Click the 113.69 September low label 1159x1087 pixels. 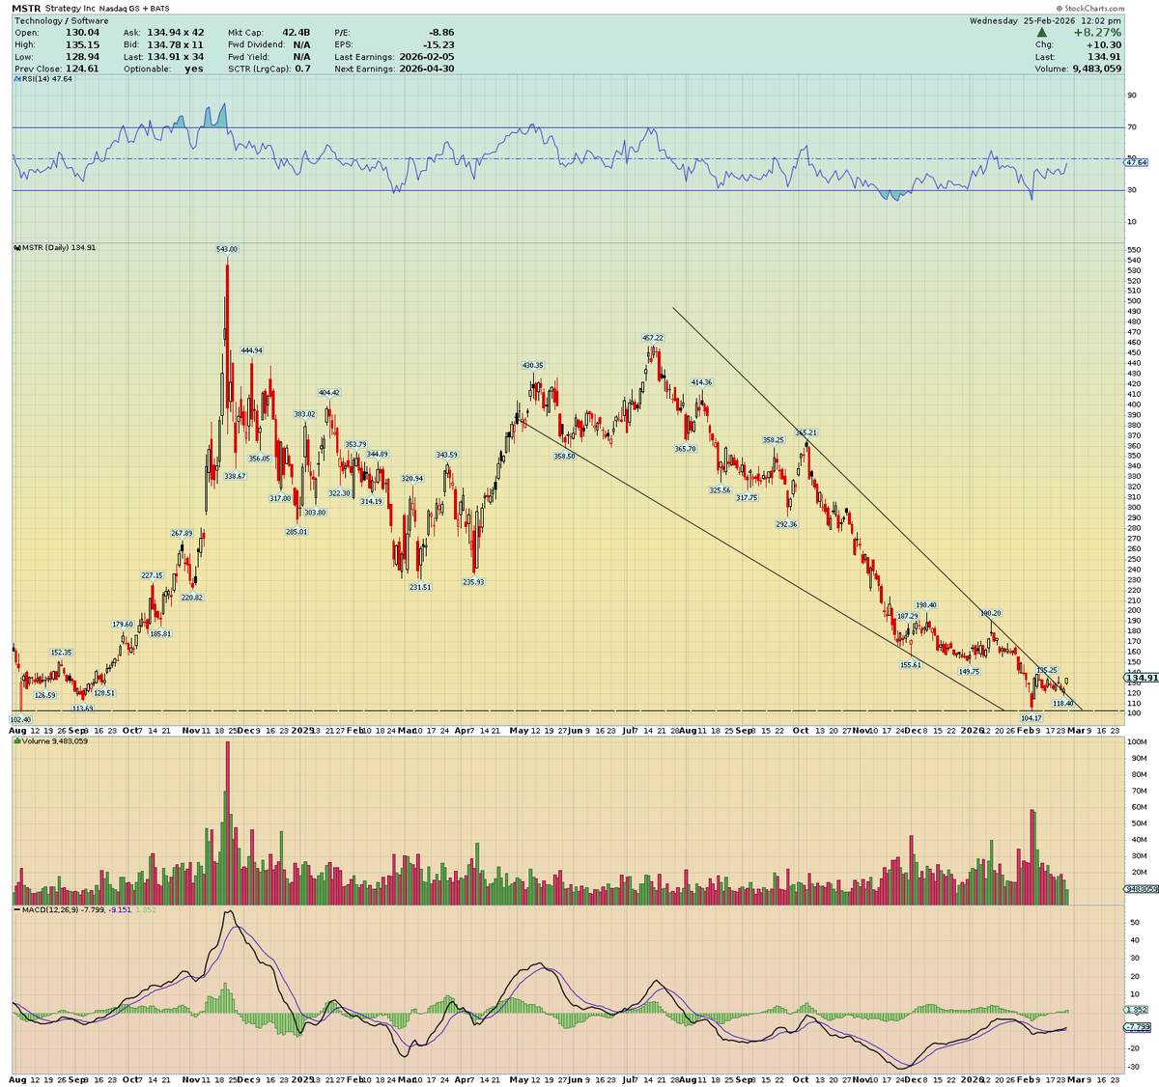pyautogui.click(x=82, y=709)
